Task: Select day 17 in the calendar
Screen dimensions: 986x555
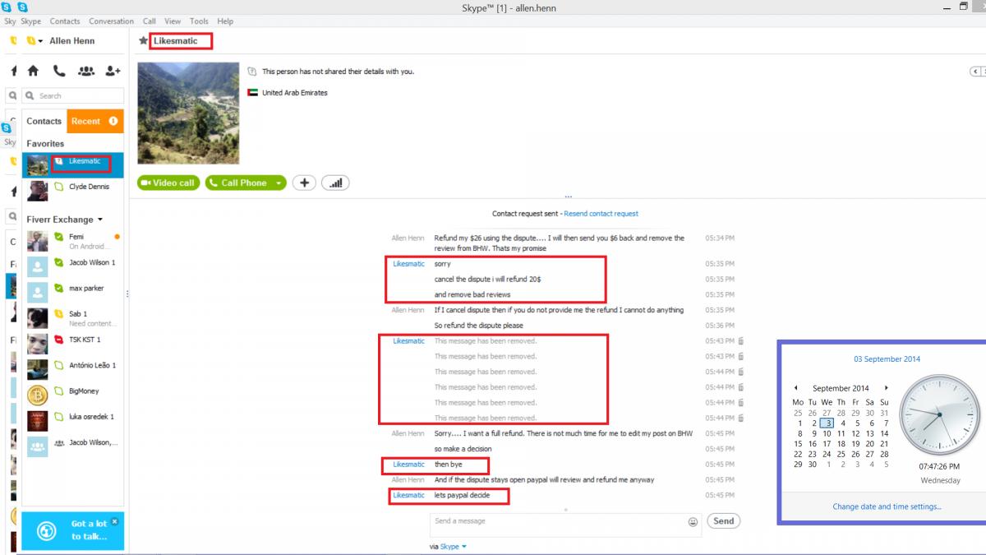Action: pyautogui.click(x=827, y=444)
